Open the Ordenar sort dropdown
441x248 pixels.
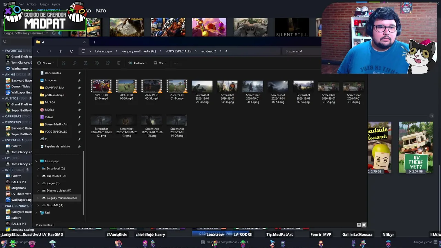point(138,63)
